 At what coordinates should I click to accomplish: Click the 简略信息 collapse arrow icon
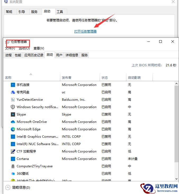coord(8,188)
